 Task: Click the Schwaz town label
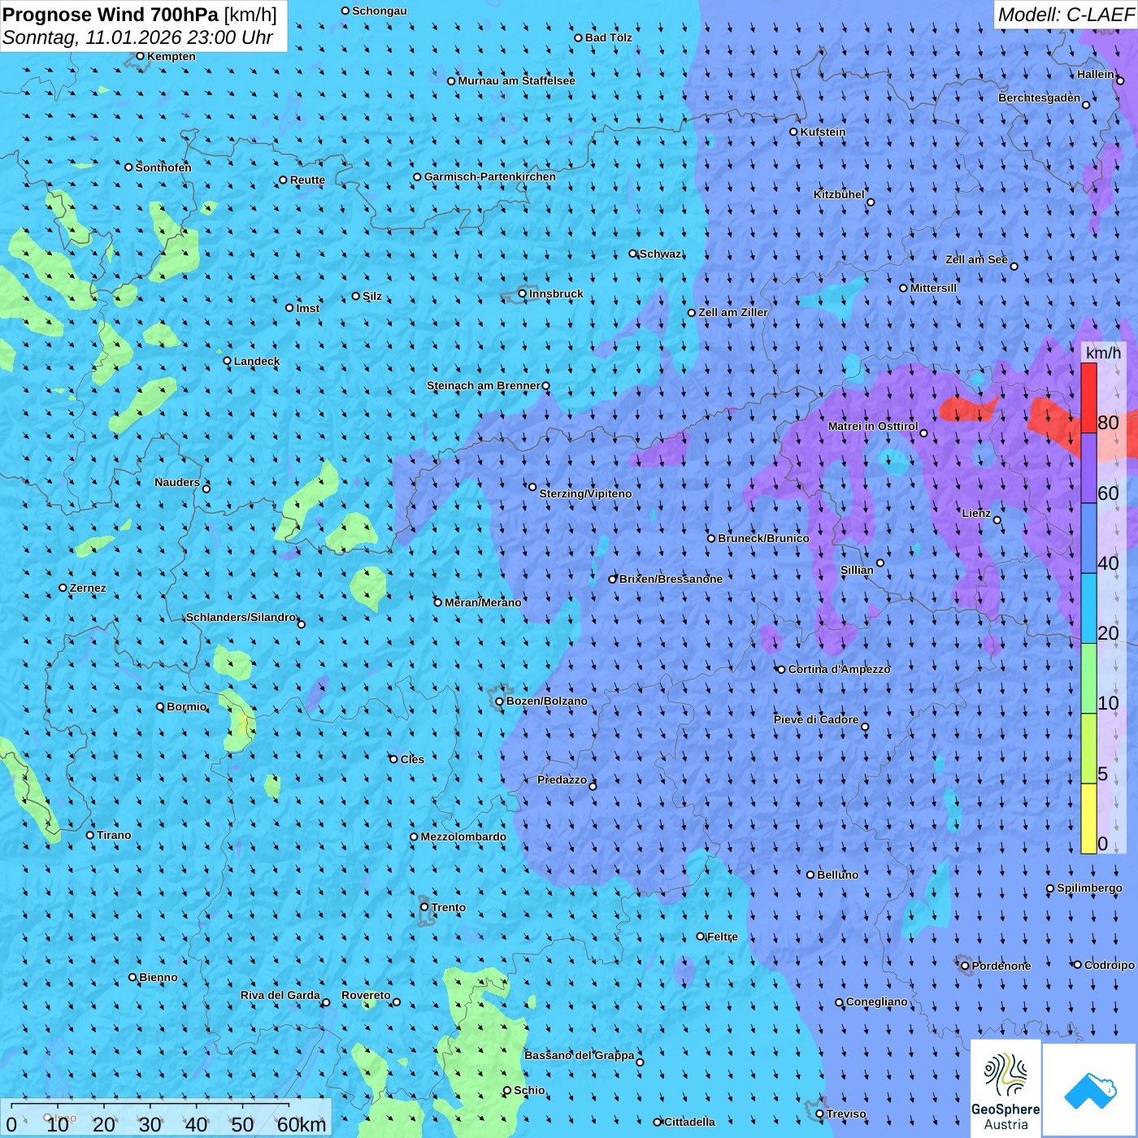[x=660, y=254]
